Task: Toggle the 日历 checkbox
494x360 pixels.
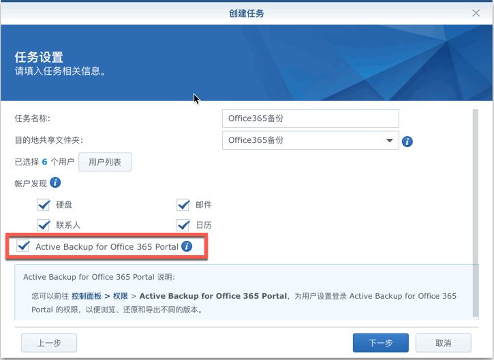Action: 183,225
